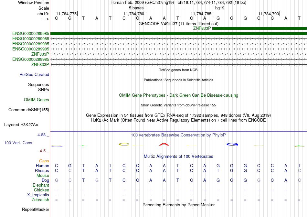
Task: Click the Rhesus alignment row label
Action: point(42,170)
